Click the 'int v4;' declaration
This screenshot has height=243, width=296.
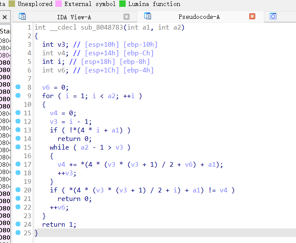coord(55,53)
